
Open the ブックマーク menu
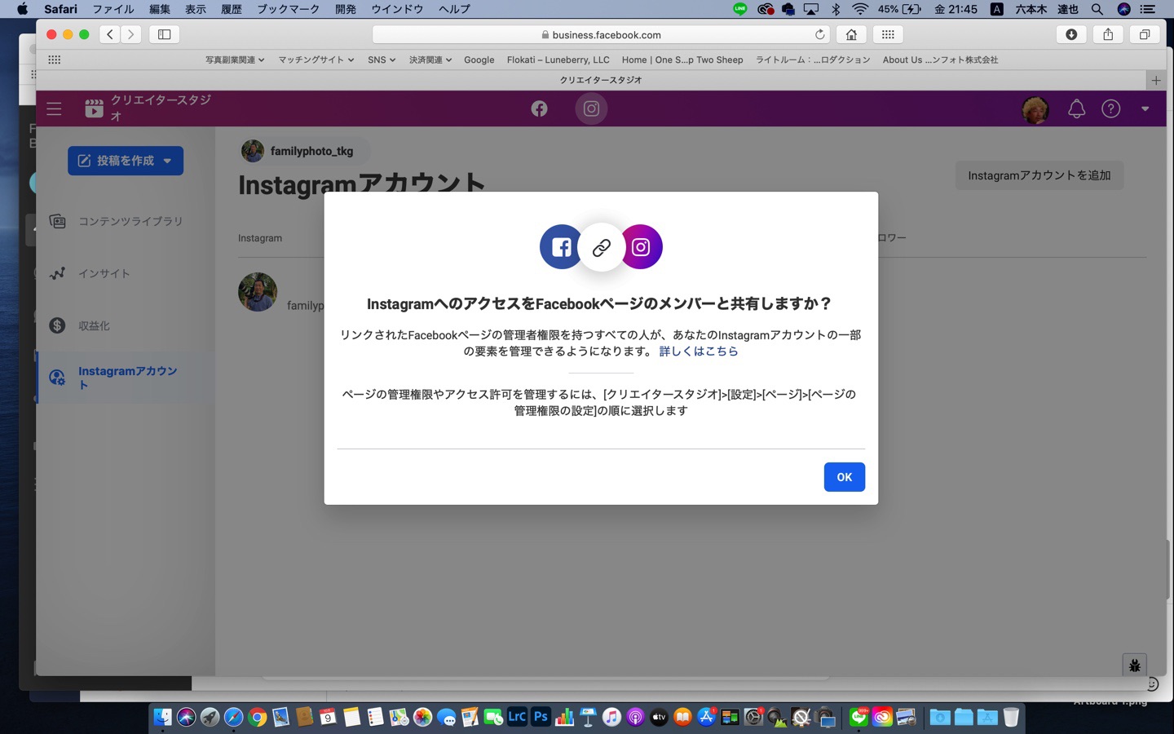coord(288,9)
